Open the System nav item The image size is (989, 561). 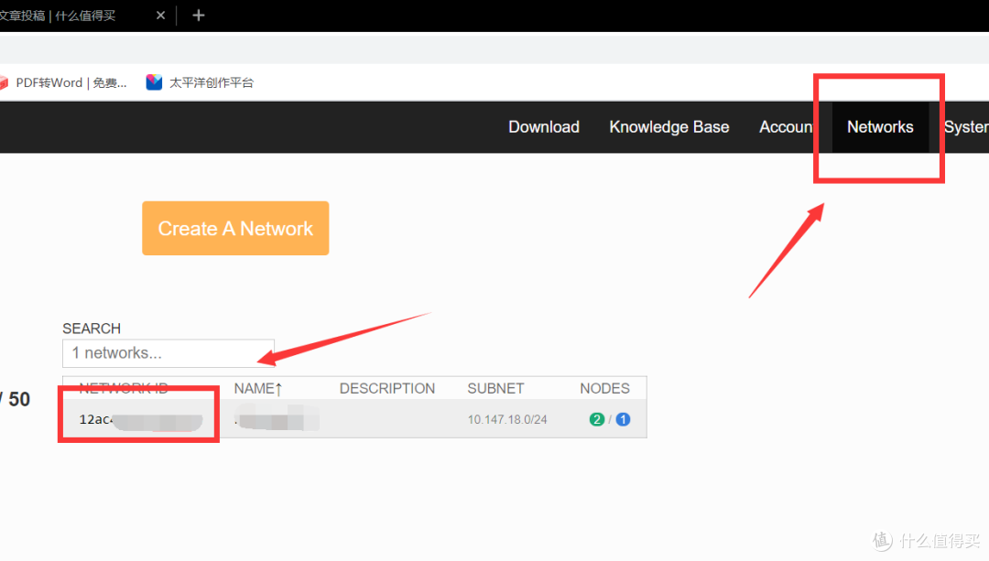pos(965,127)
